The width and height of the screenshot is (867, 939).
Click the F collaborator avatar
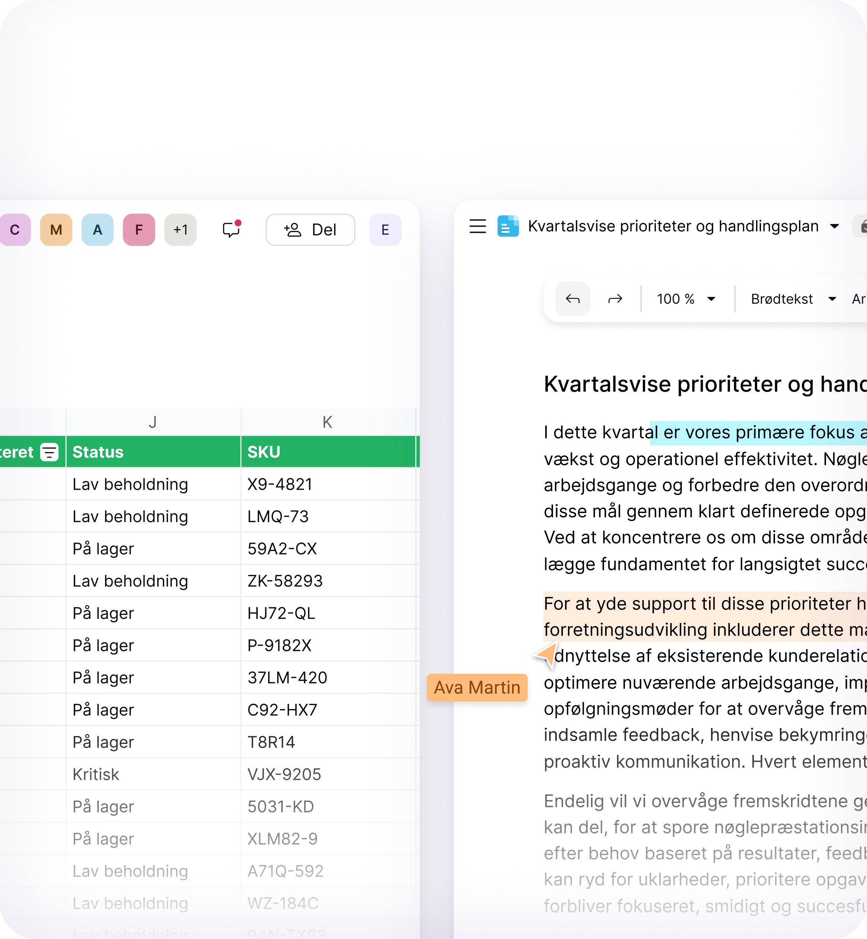(x=139, y=230)
